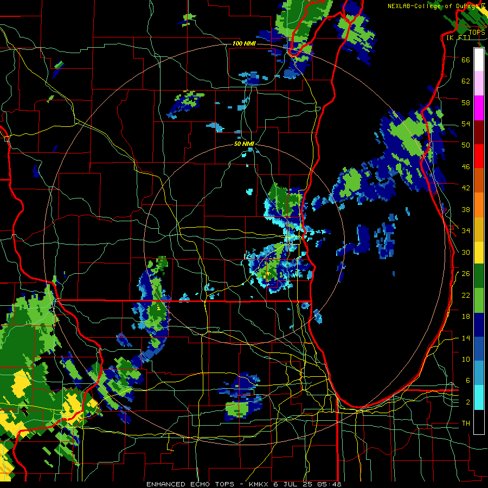Click the black TH legend swatch
Screen dimensions: 488x488
(479, 422)
